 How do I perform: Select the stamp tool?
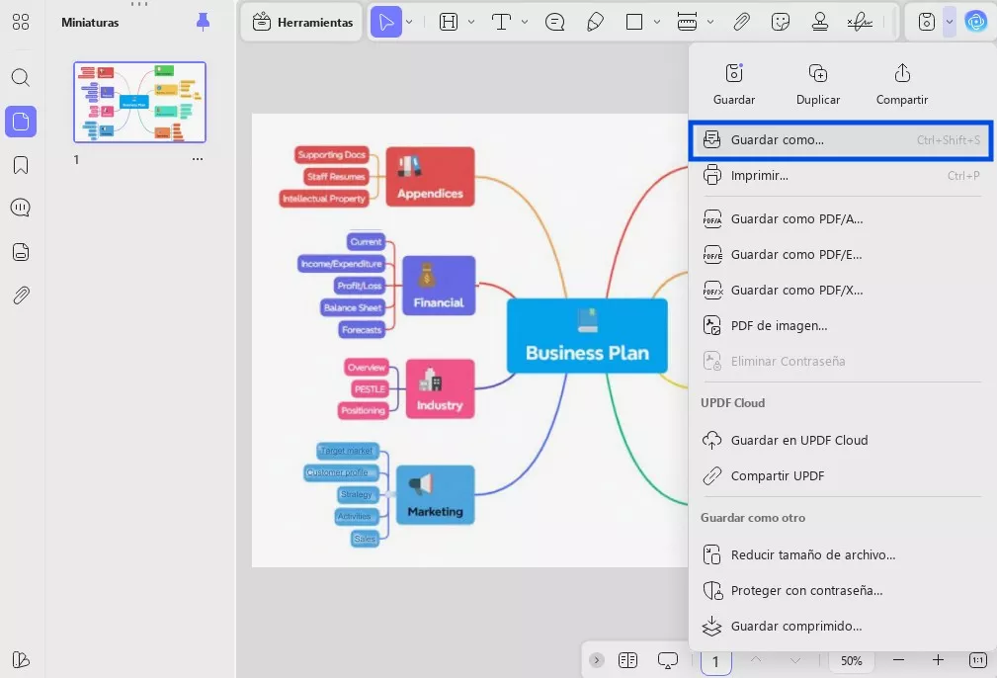click(x=820, y=23)
